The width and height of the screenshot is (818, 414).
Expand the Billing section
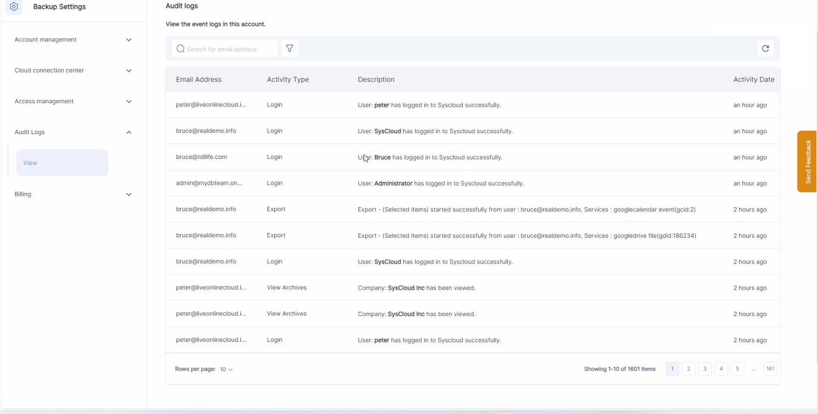point(129,194)
